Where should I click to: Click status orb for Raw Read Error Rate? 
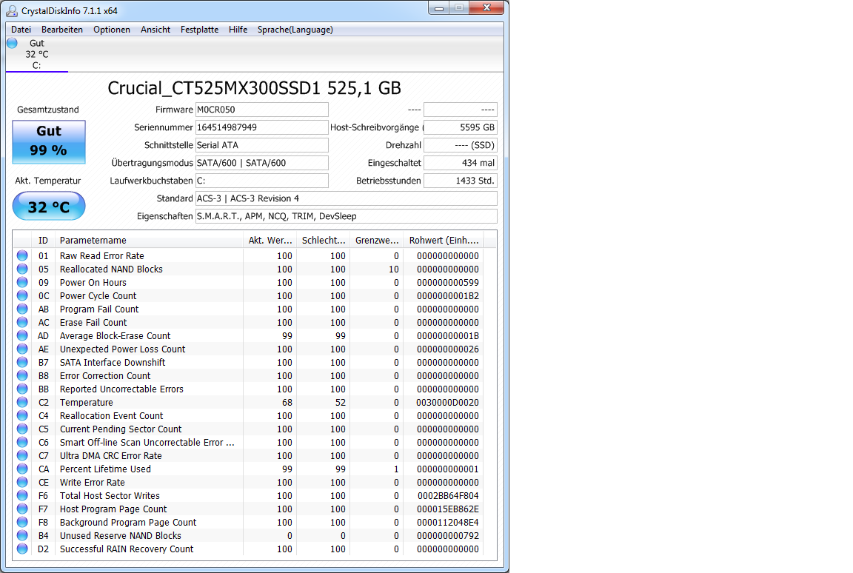(22, 255)
